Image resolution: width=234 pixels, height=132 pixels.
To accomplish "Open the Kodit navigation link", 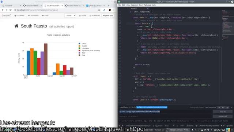I will coord(45,15).
